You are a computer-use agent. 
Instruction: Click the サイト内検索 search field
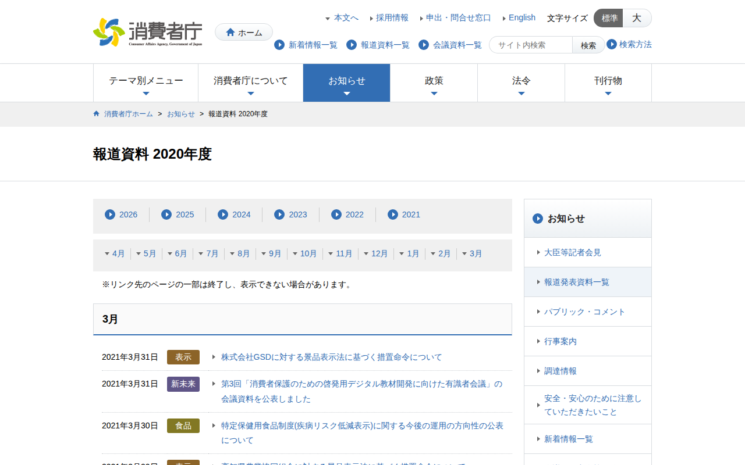tap(531, 45)
